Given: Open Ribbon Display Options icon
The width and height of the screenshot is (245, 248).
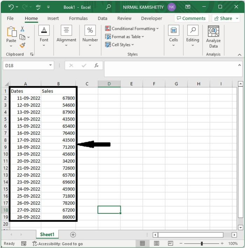Looking at the screenshot, I should coord(188,7).
